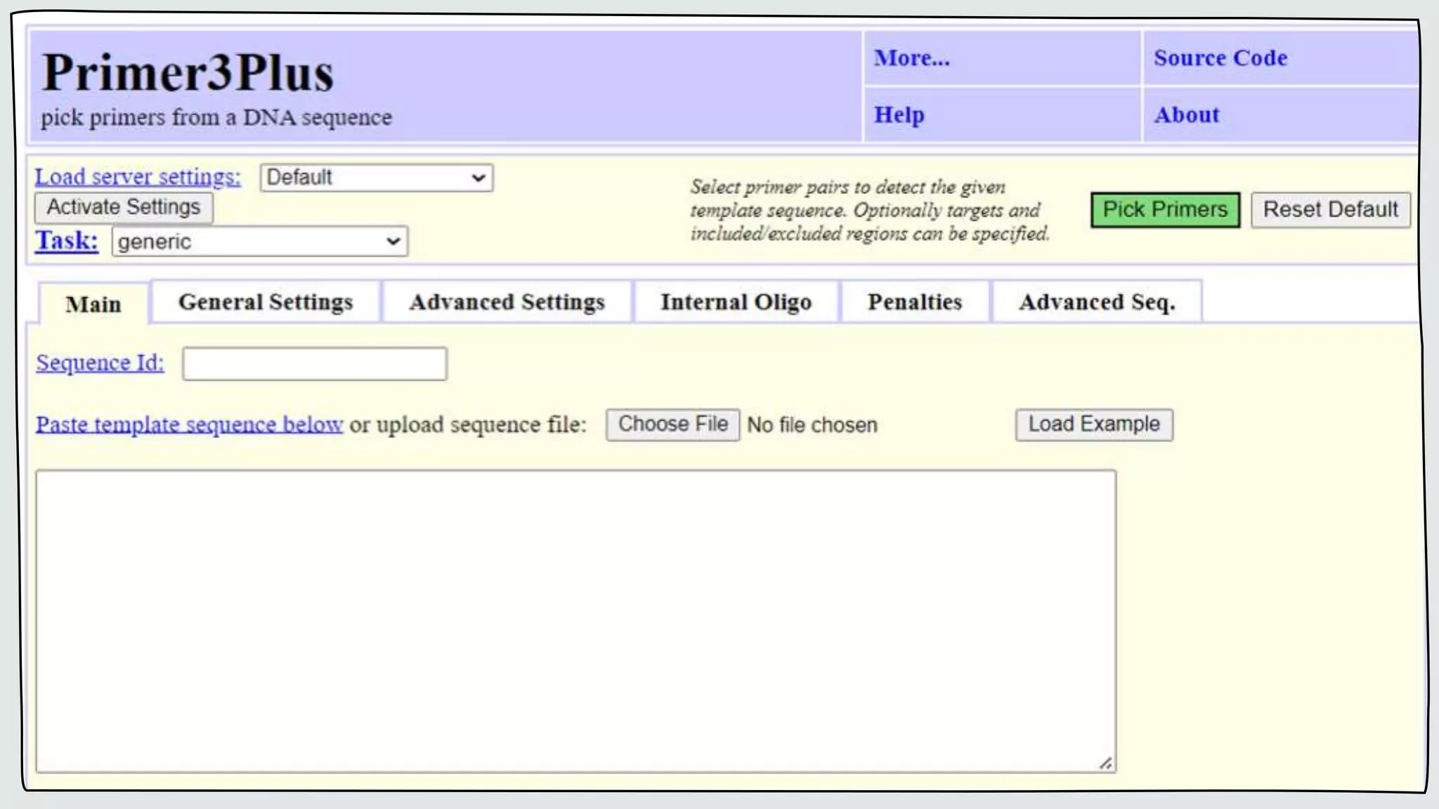Select the Main tab
Image resolution: width=1439 pixels, height=809 pixels.
pyautogui.click(x=93, y=305)
